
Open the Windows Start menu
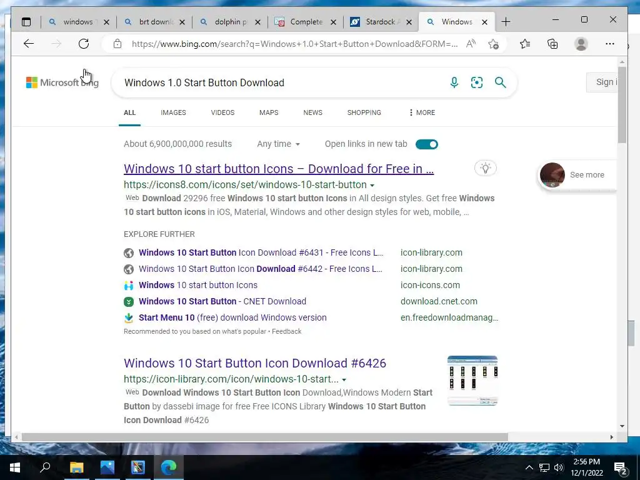click(x=15, y=467)
